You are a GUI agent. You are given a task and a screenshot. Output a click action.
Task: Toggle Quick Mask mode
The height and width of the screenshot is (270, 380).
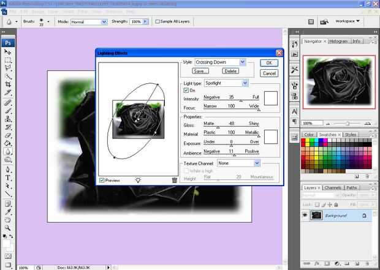pyautogui.click(x=8, y=256)
